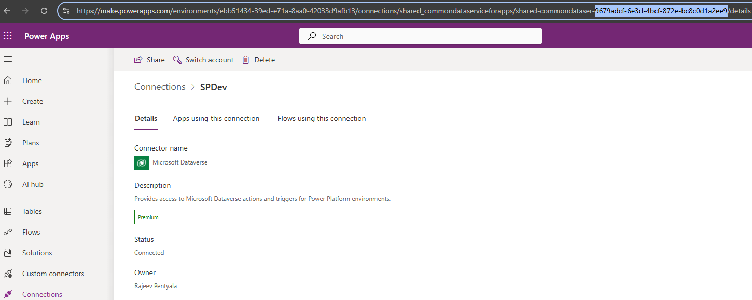Image resolution: width=752 pixels, height=300 pixels.
Task: Click Switch account in the command bar
Action: pyautogui.click(x=203, y=60)
